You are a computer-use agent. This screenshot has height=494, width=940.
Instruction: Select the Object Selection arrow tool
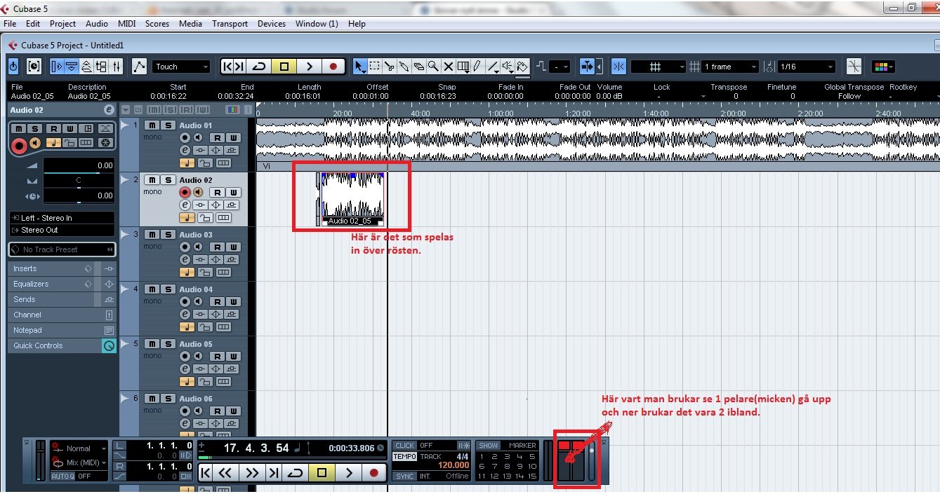[360, 67]
